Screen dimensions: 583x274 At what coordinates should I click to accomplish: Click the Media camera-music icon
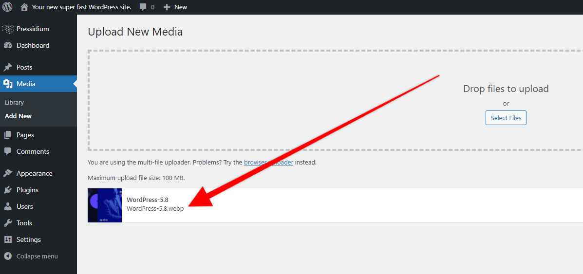(x=8, y=84)
